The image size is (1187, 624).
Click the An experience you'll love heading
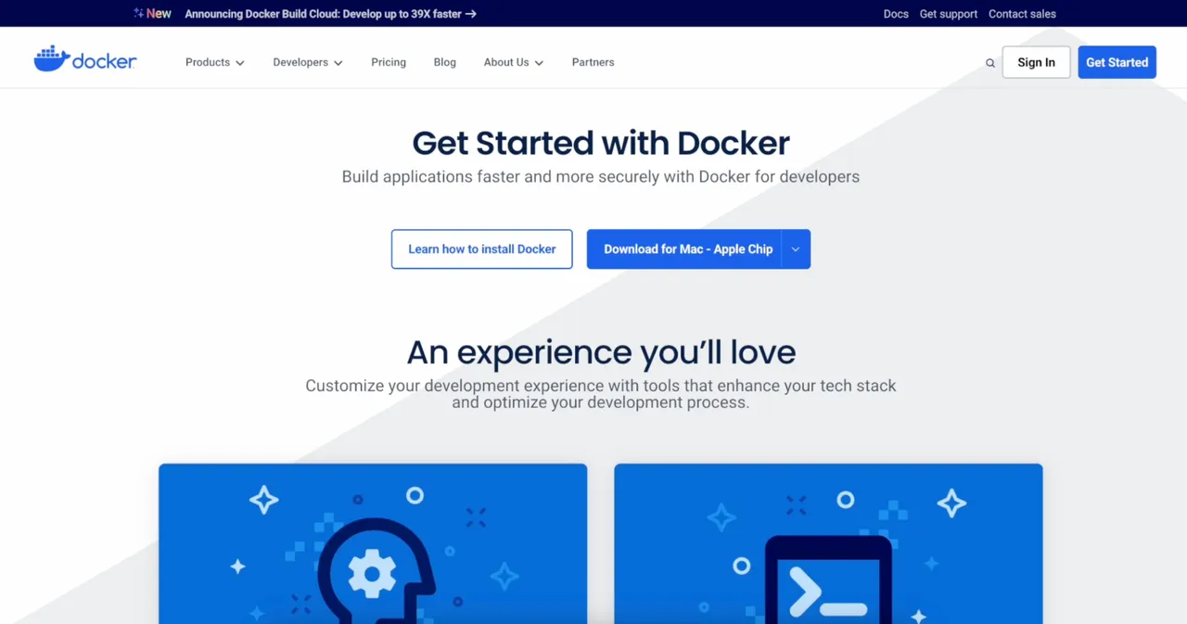pos(601,352)
